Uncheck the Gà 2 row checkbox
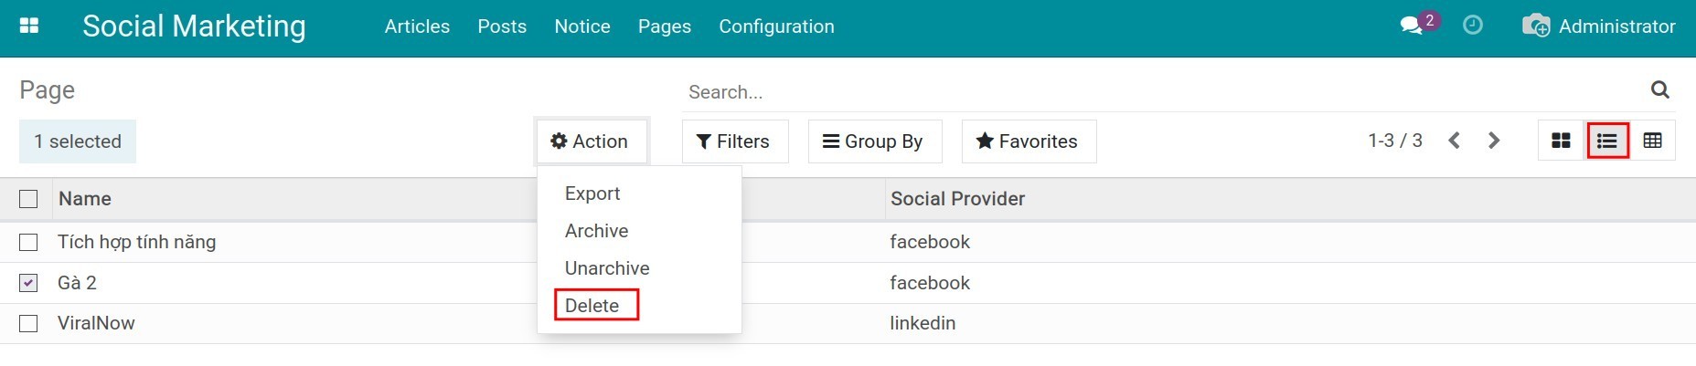Screen dimensions: 1696x366 point(28,283)
